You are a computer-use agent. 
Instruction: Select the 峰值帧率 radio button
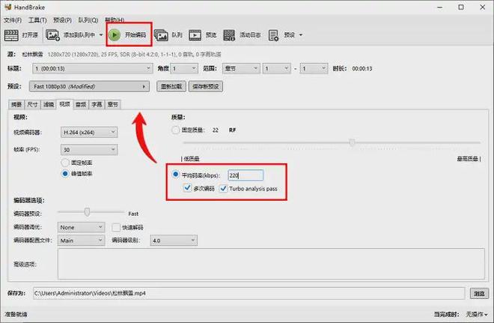point(65,173)
